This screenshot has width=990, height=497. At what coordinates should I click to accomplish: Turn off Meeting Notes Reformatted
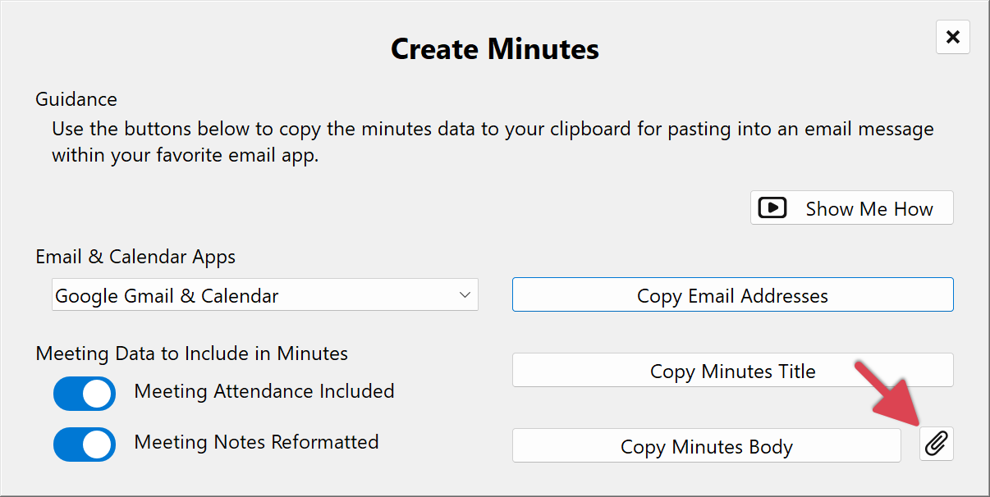[x=85, y=445]
